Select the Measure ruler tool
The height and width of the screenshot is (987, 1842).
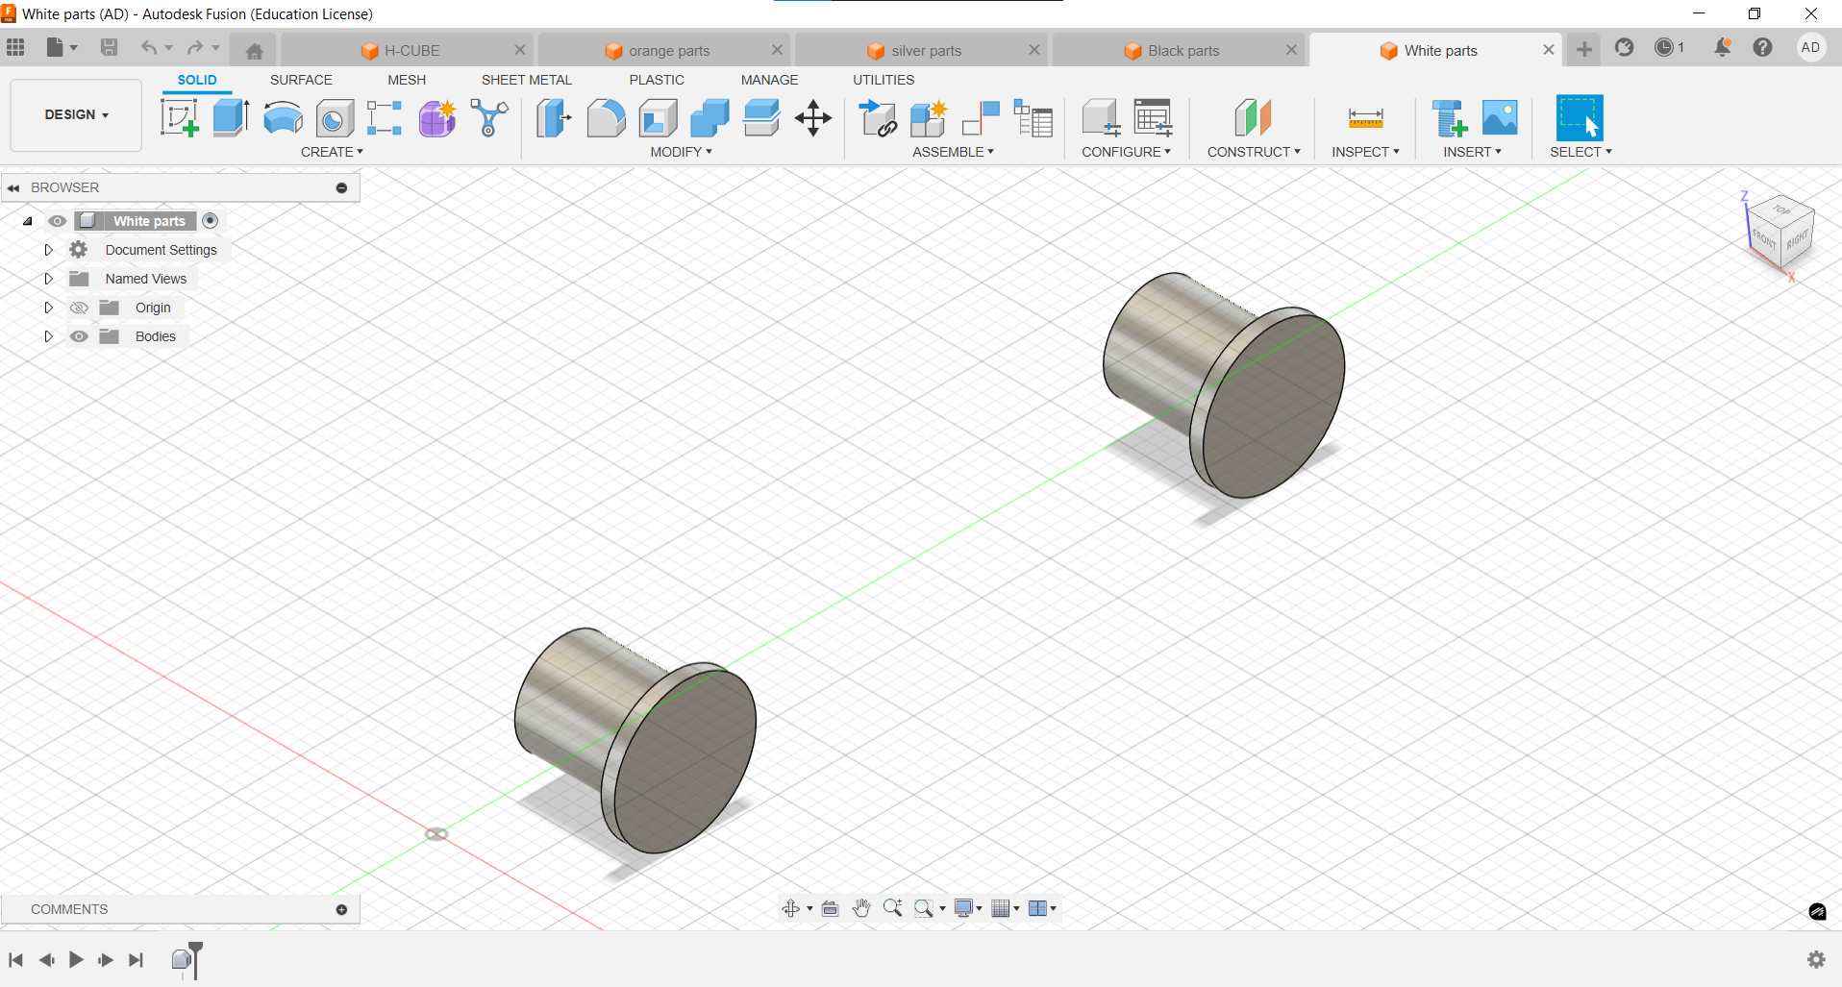click(1365, 118)
